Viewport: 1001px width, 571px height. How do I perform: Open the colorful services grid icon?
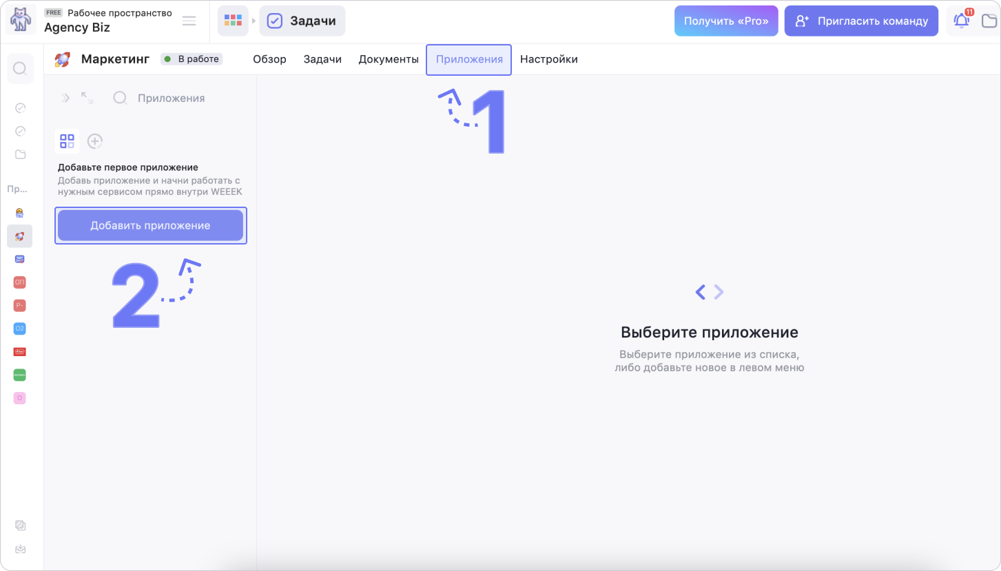pos(233,21)
